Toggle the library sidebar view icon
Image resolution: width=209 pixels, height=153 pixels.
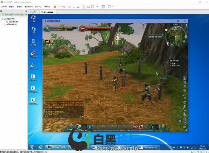coord(84,7)
